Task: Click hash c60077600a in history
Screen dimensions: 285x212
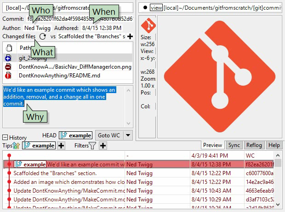Action: click(x=259, y=173)
